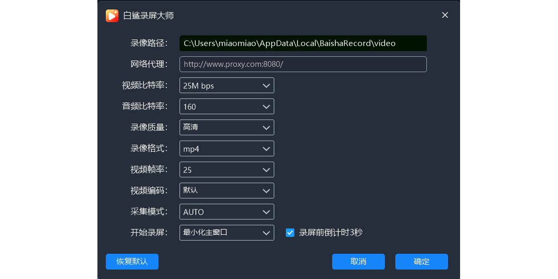Screen dimensions: 558x279
Task: Open the 视频比特率 25M bps dropdown
Action: [x=226, y=85]
